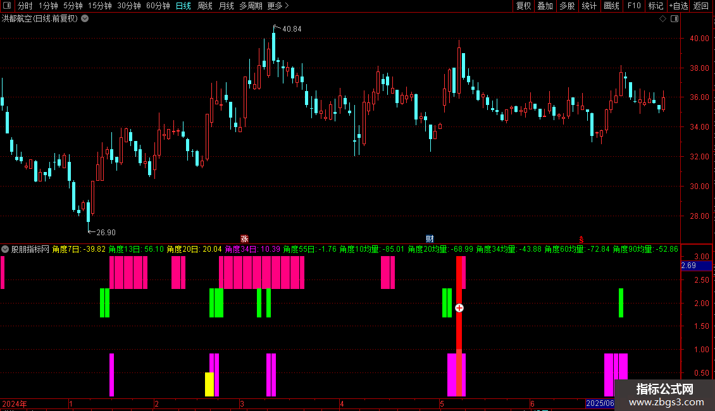This screenshot has width=715, height=411.
Task: Click the 返回 back button
Action: click(x=701, y=6)
